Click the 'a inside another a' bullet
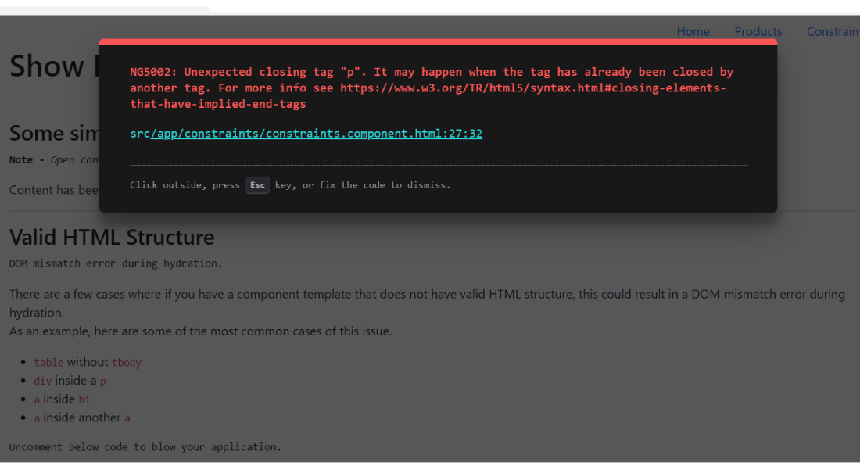Image resolution: width=860 pixels, height=469 pixels. coord(82,418)
